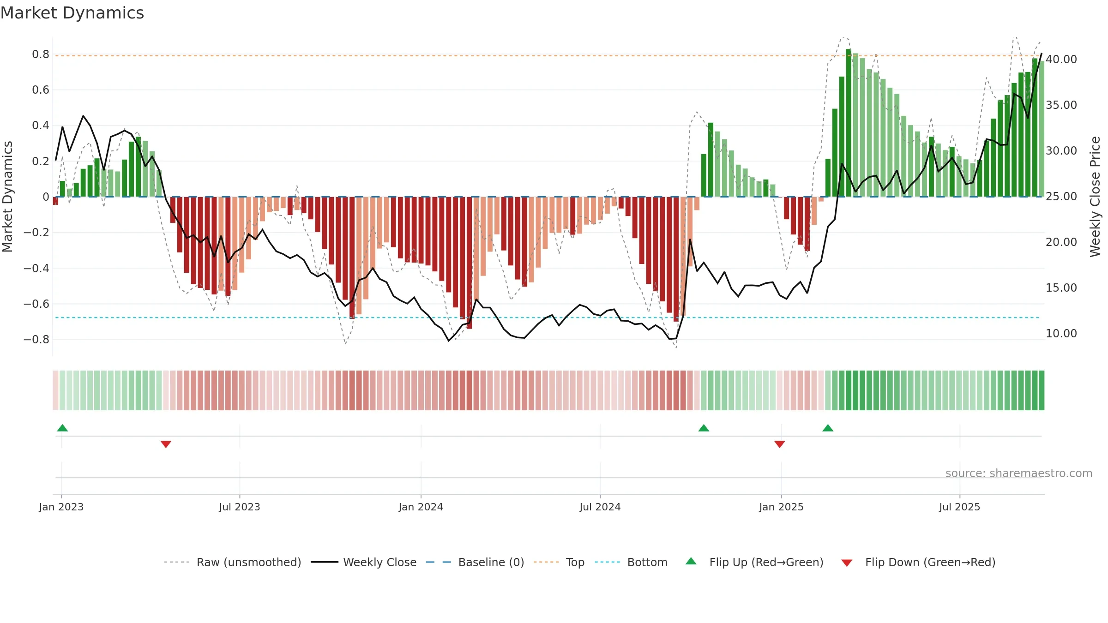Click the Jul 2025 x-axis label
This screenshot has width=1108, height=623.
[960, 507]
